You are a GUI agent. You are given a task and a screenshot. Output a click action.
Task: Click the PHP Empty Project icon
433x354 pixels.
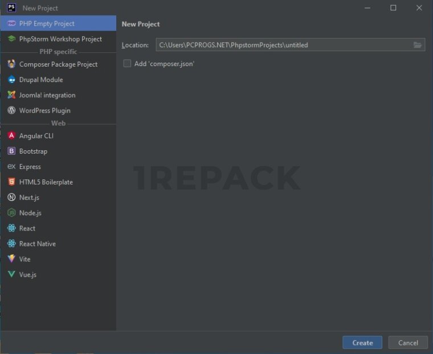coord(11,24)
